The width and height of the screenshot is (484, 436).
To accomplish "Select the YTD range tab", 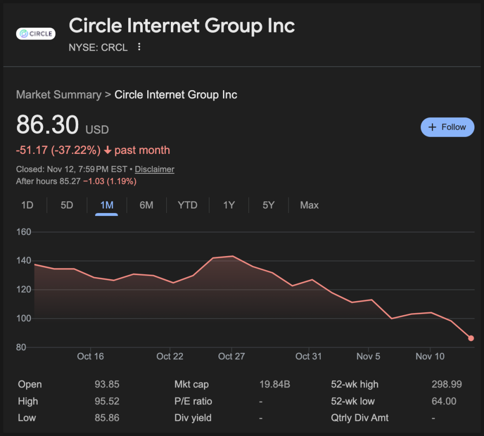I will (187, 205).
